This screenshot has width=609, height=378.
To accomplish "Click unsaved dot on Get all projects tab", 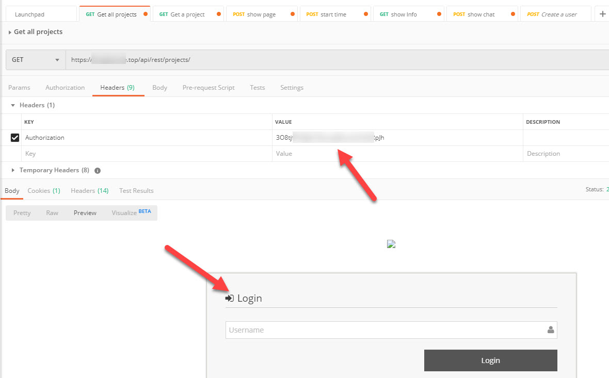I will coord(146,14).
